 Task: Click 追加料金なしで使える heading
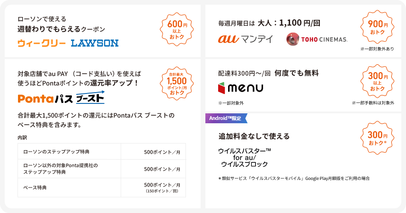pyautogui.click(x=254, y=136)
